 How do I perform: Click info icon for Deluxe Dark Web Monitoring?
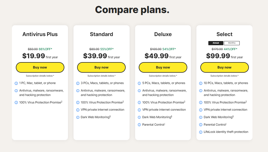tap(139, 117)
